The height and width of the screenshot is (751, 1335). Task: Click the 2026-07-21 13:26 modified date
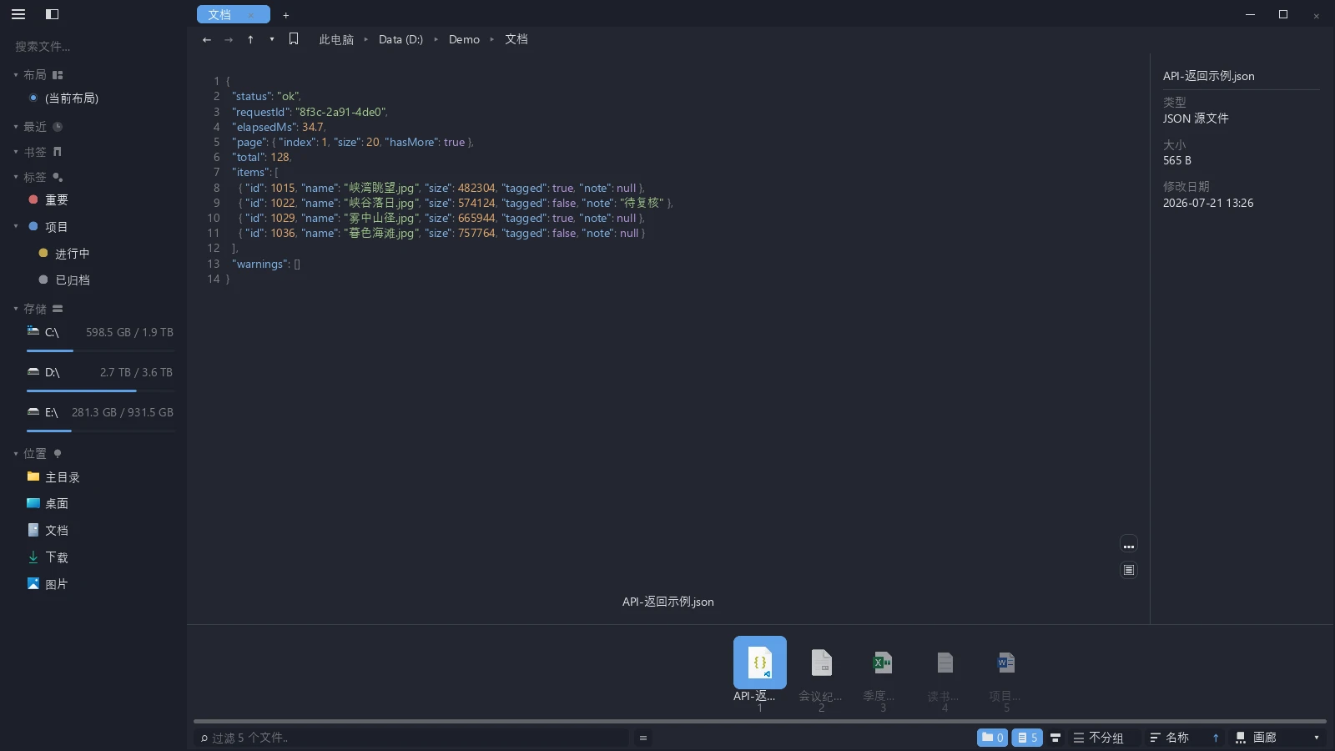tap(1208, 203)
